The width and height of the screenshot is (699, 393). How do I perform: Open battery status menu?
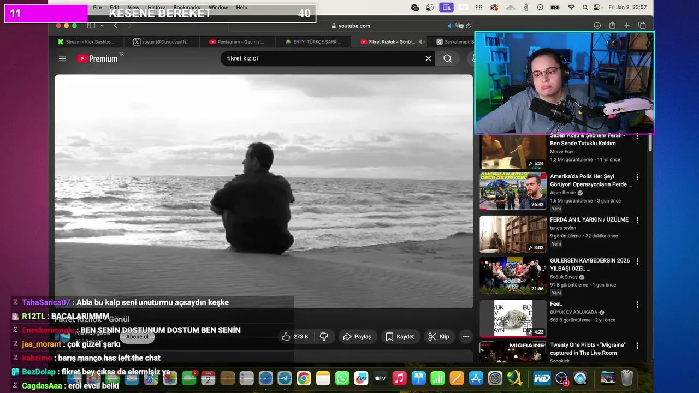coord(555,8)
